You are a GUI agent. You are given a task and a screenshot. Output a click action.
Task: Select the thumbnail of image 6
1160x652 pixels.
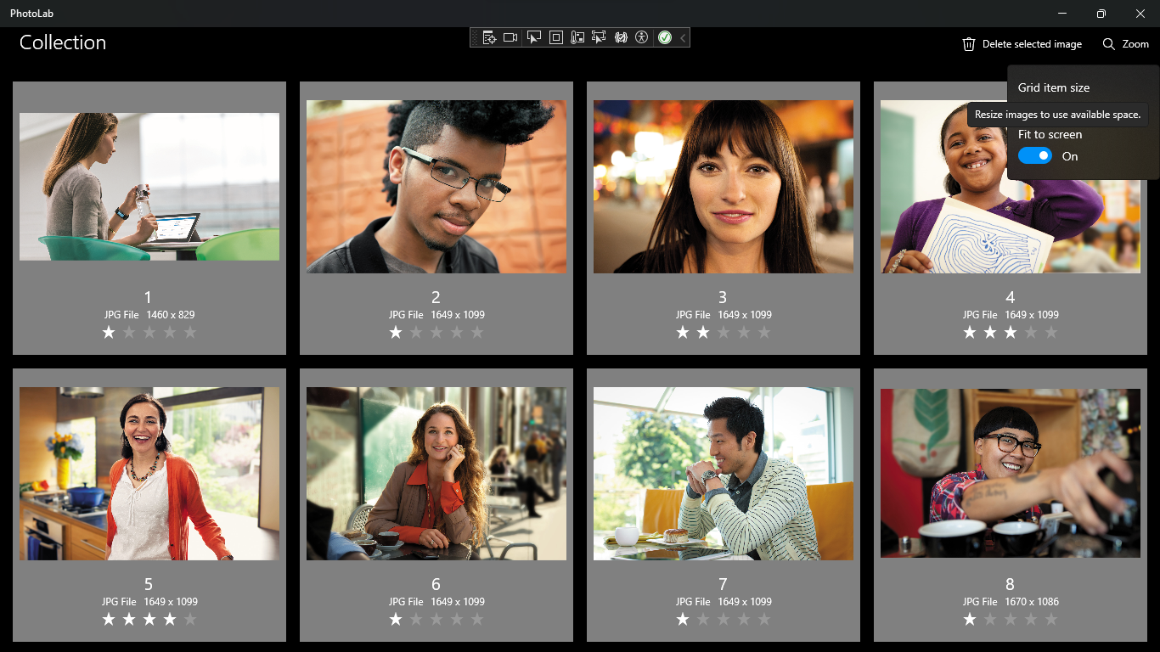436,474
